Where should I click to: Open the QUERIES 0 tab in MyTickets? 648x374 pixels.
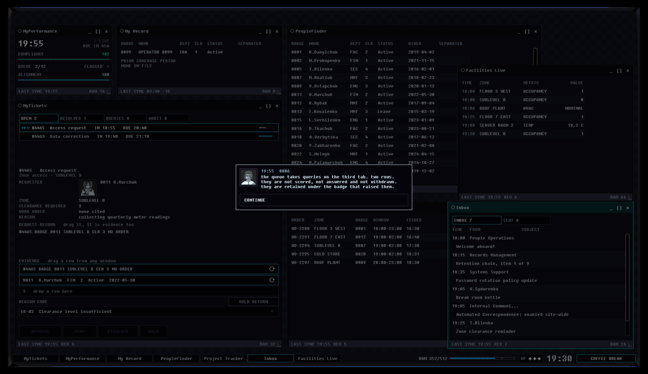coord(125,118)
